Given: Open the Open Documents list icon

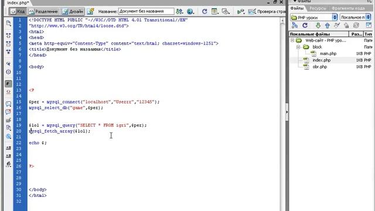Looking at the screenshot, I should pyautogui.click(x=8, y=23).
